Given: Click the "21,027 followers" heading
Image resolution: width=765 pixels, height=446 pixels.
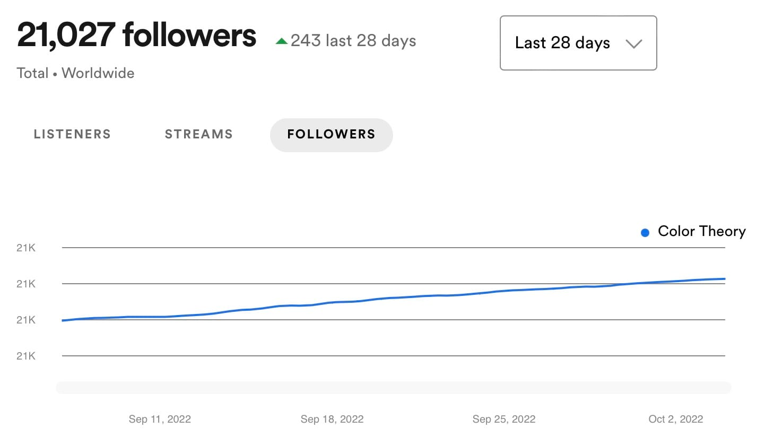Looking at the screenshot, I should pos(136,36).
